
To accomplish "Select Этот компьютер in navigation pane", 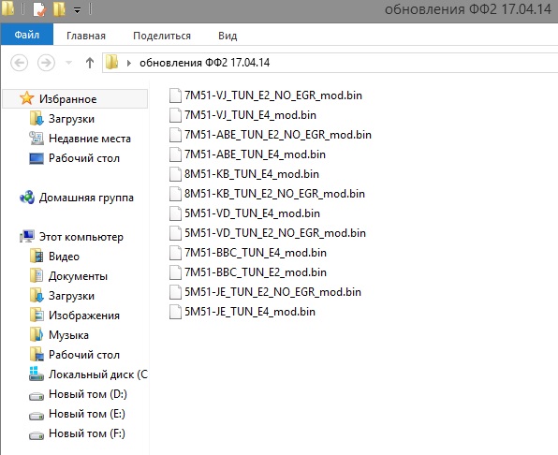I will 81,237.
